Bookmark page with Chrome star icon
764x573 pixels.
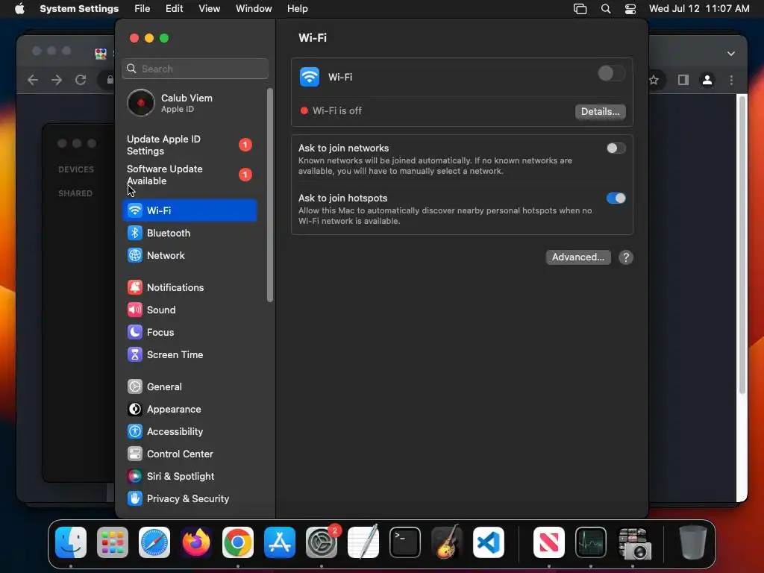[654, 81]
